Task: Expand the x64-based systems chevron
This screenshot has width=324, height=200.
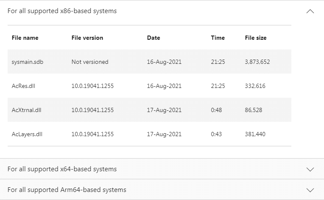Action: coord(310,169)
